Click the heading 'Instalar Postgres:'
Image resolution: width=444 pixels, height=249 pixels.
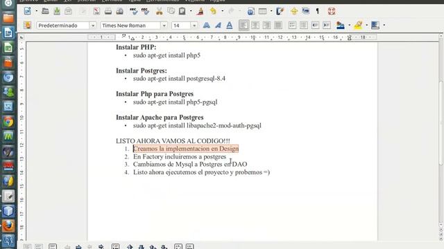[142, 71]
